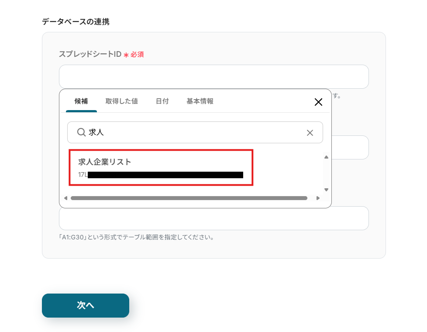The image size is (427, 332).
Task: Switch to the 候補 tab
Action: click(x=81, y=101)
